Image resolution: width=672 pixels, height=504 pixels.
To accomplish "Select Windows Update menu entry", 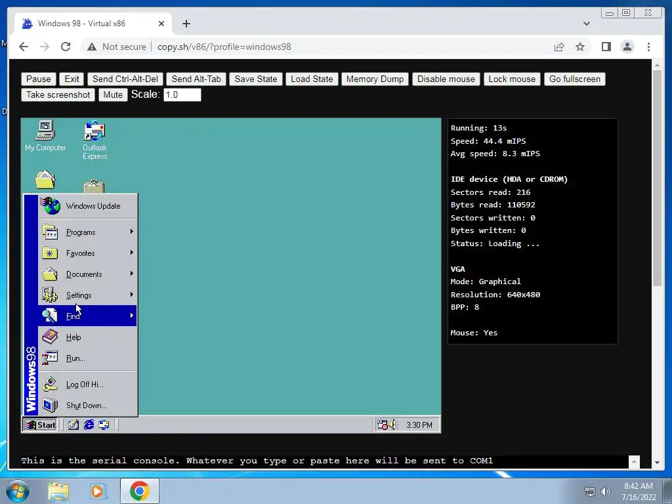I will pos(88,205).
